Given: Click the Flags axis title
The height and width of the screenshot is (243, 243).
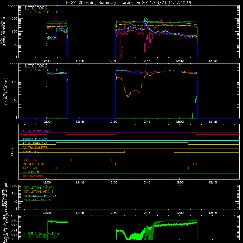Looking at the screenshot, I should click(12, 152).
